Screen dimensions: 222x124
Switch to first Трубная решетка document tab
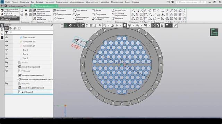pyautogui.click(x=17, y=6)
